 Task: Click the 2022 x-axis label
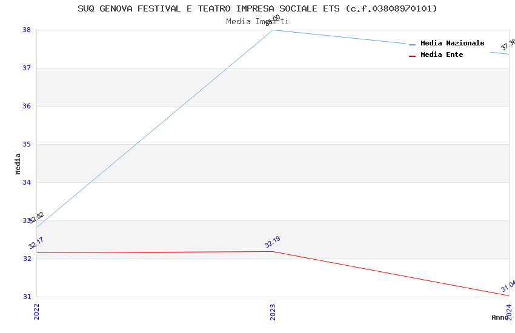(x=36, y=312)
